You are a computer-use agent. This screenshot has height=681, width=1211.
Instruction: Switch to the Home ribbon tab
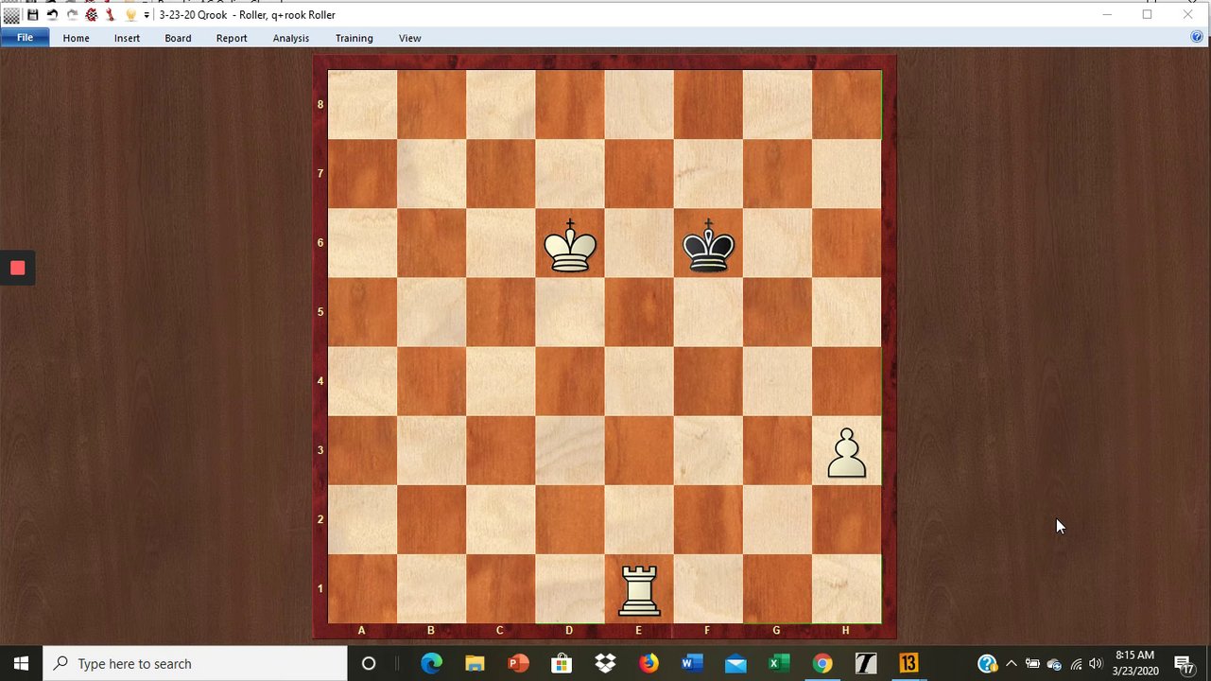pos(77,38)
